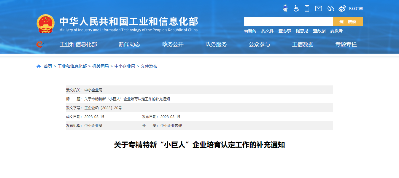
Task: Navigate to 中小企业局 in the breadcrumb
Action: coord(125,66)
